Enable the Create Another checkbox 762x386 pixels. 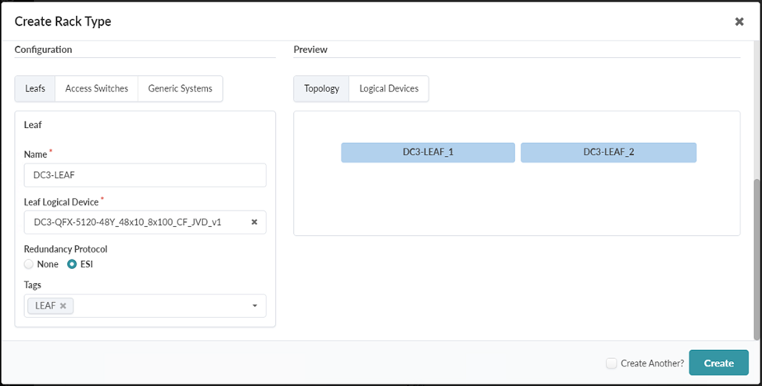611,363
